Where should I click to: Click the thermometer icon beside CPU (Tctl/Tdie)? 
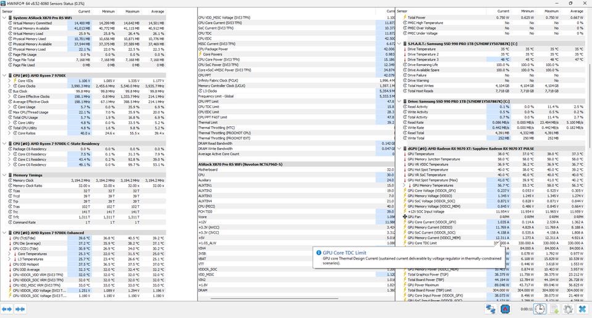10,238
